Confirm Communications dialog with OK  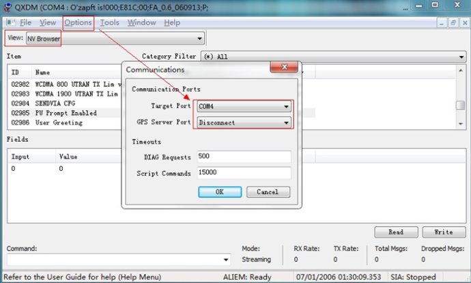pos(220,192)
